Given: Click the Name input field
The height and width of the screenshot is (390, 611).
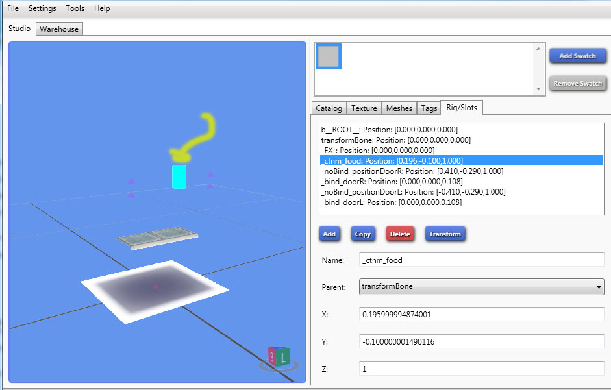Looking at the screenshot, I should tap(481, 260).
